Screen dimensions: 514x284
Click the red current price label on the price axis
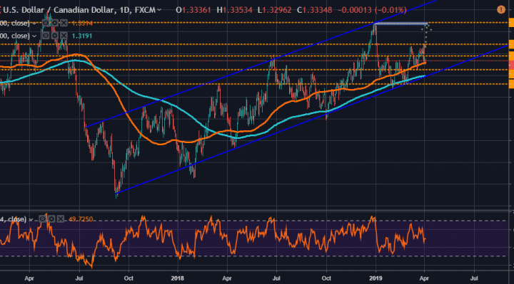511,65
